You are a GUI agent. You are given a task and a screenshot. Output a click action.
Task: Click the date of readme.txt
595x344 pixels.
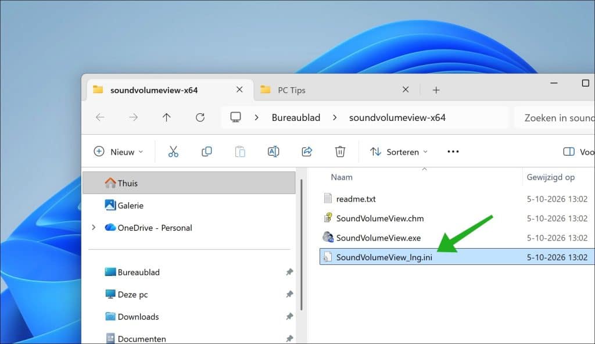pyautogui.click(x=557, y=199)
